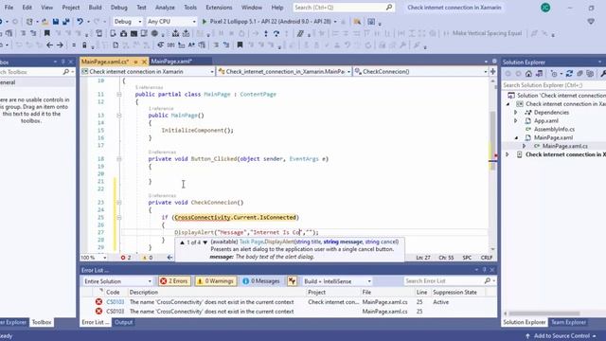Viewport: 606px width, 341px height.
Task: Collapse the if block outline at line 25
Action: (119, 218)
